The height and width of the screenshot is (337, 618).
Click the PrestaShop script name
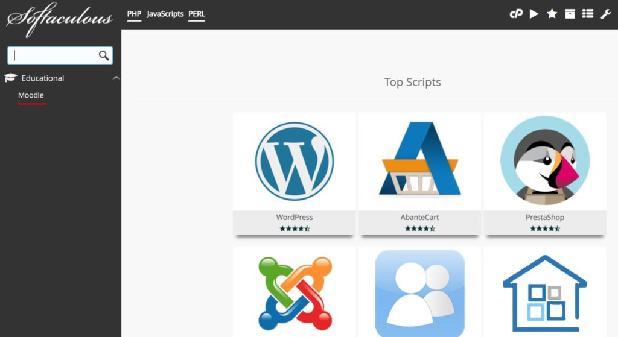click(x=545, y=217)
